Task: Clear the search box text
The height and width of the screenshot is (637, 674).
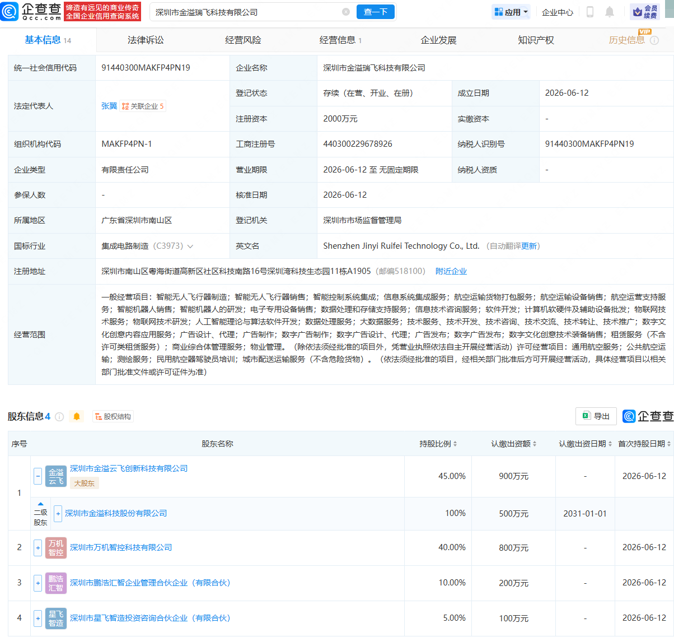Action: pyautogui.click(x=346, y=12)
